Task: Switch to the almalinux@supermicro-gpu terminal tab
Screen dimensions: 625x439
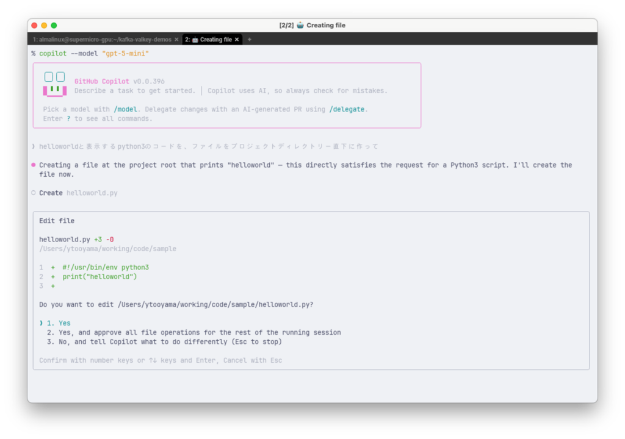Action: (102, 40)
